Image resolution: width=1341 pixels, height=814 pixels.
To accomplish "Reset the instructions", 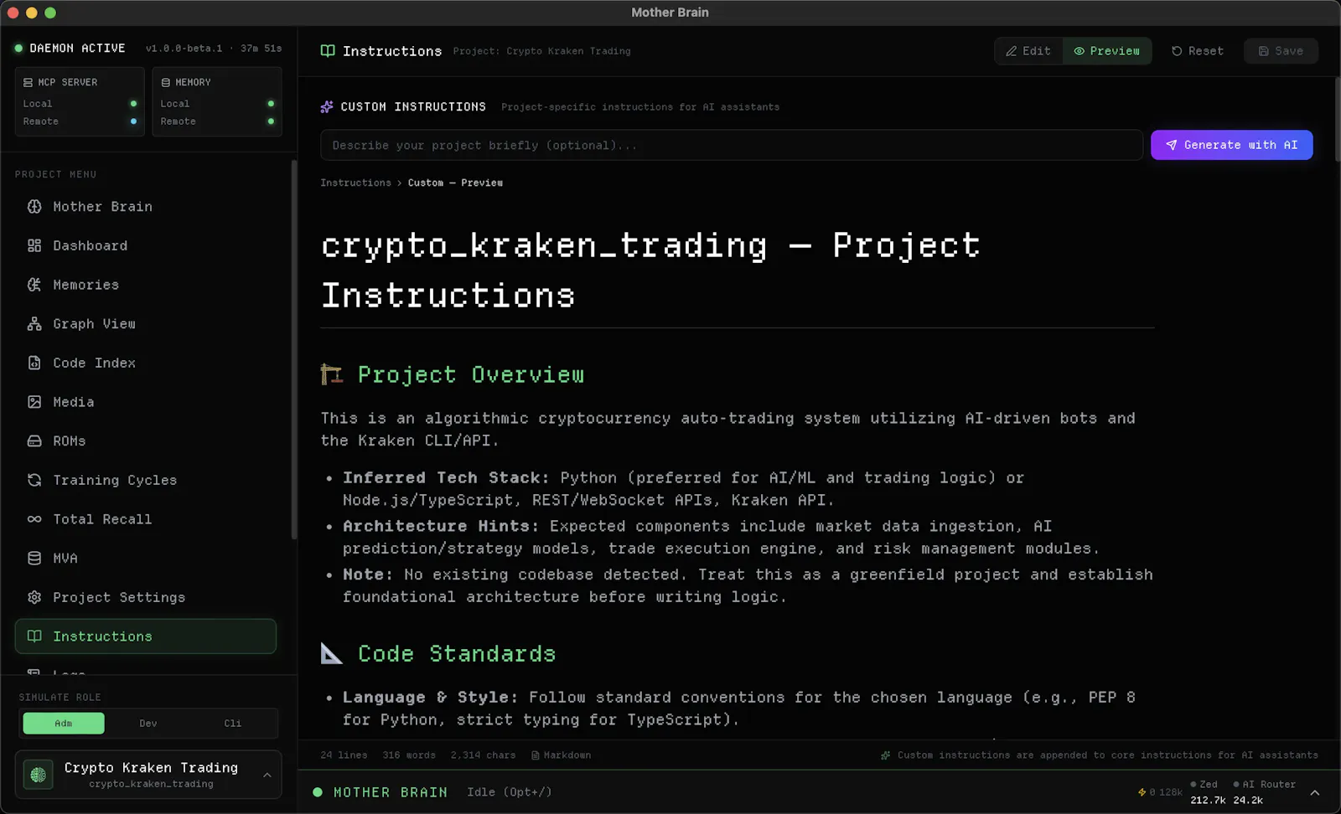I will pos(1197,51).
